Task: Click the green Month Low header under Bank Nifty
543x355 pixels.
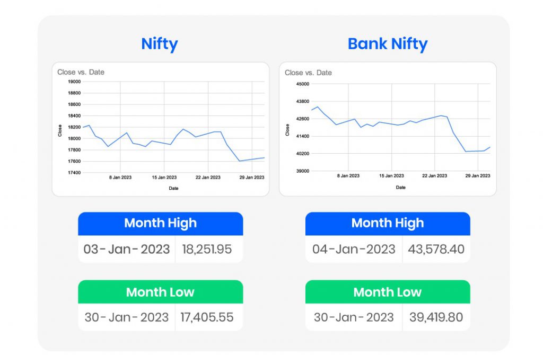Action: click(x=387, y=292)
